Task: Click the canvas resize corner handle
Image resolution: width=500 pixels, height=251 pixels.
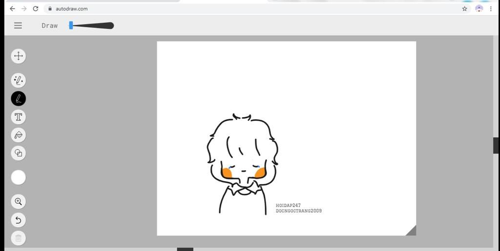Action: click(411, 230)
